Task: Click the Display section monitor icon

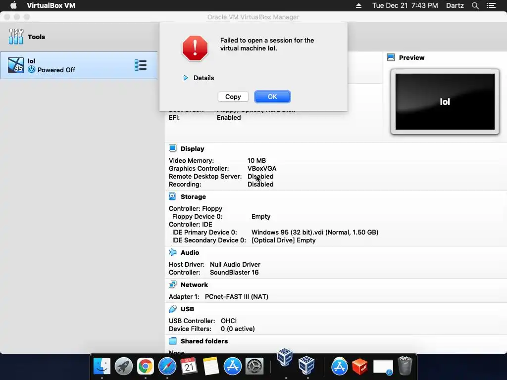Action: pos(173,148)
